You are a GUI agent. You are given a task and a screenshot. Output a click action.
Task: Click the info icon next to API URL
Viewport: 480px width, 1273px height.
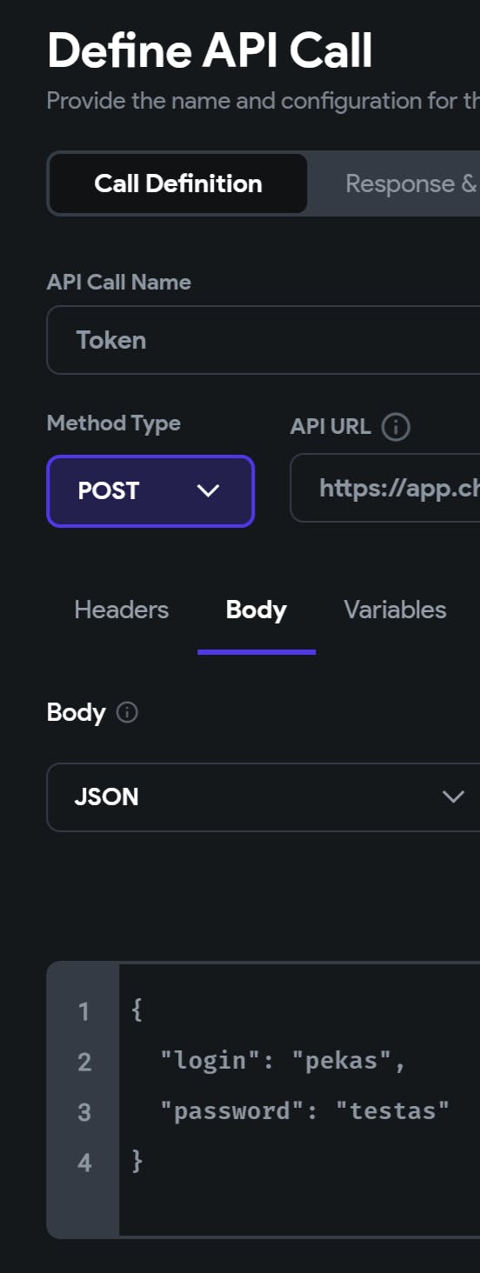(x=396, y=427)
